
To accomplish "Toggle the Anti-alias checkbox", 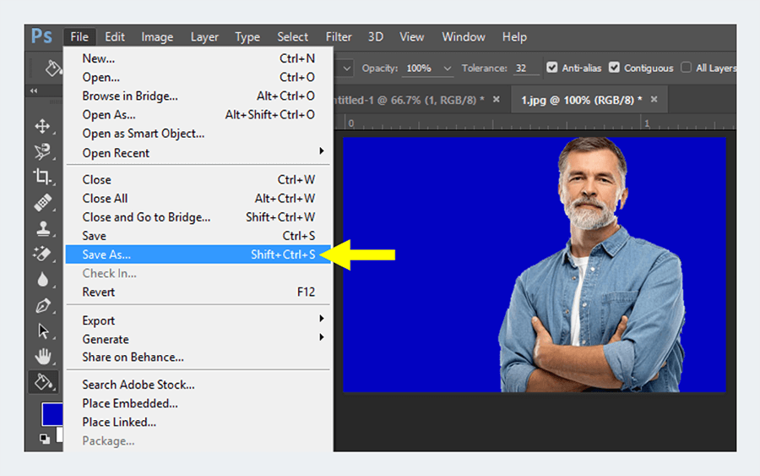I will [x=551, y=68].
